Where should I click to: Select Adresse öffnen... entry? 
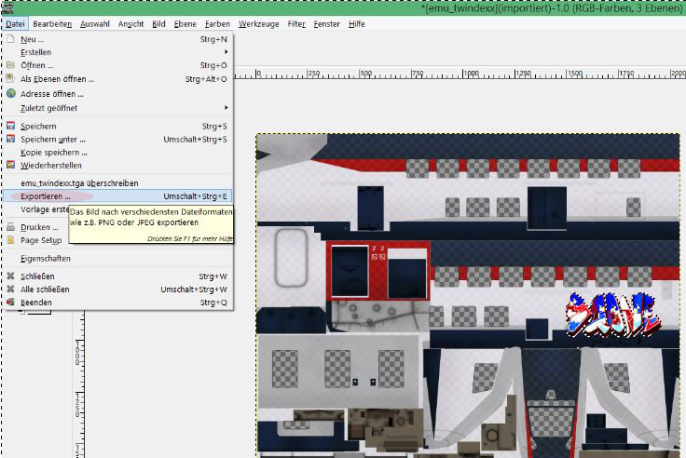click(117, 94)
